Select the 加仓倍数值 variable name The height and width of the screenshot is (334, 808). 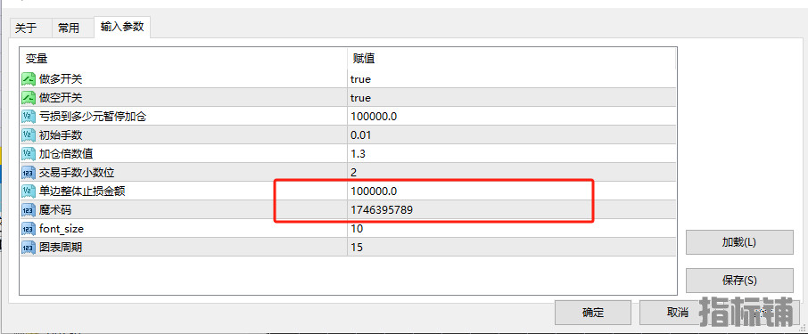pos(66,154)
